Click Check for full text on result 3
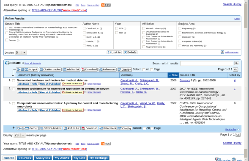The image size is (249, 161). pos(73,110)
